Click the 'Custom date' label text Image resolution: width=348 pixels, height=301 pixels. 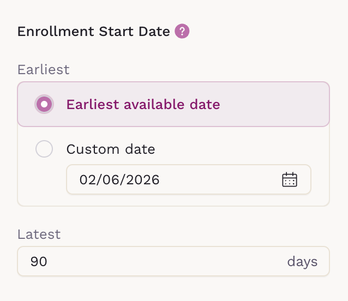(111, 149)
